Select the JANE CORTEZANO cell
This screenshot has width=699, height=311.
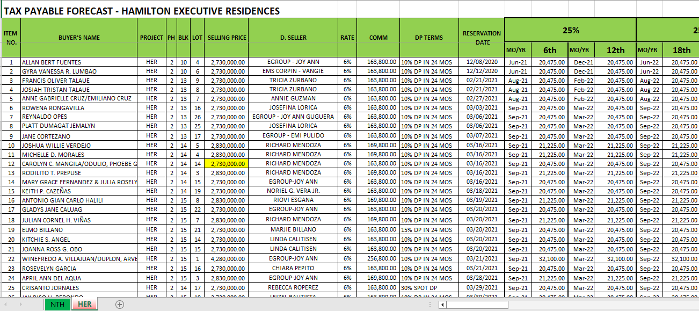(x=79, y=136)
